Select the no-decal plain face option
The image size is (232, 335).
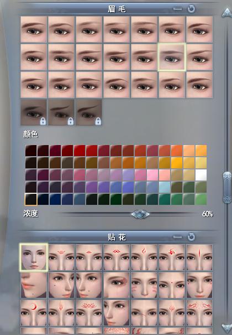34,257
